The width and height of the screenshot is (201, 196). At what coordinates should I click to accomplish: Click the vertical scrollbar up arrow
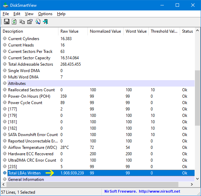(197, 30)
